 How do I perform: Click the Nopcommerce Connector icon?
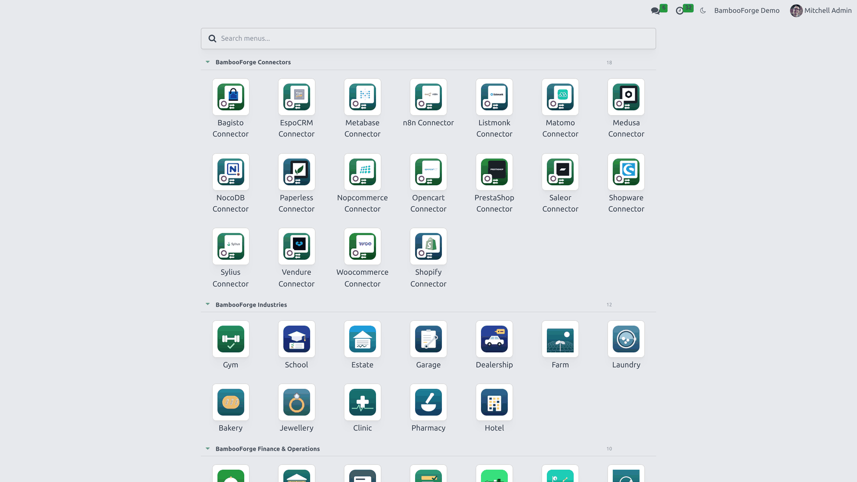tap(363, 172)
